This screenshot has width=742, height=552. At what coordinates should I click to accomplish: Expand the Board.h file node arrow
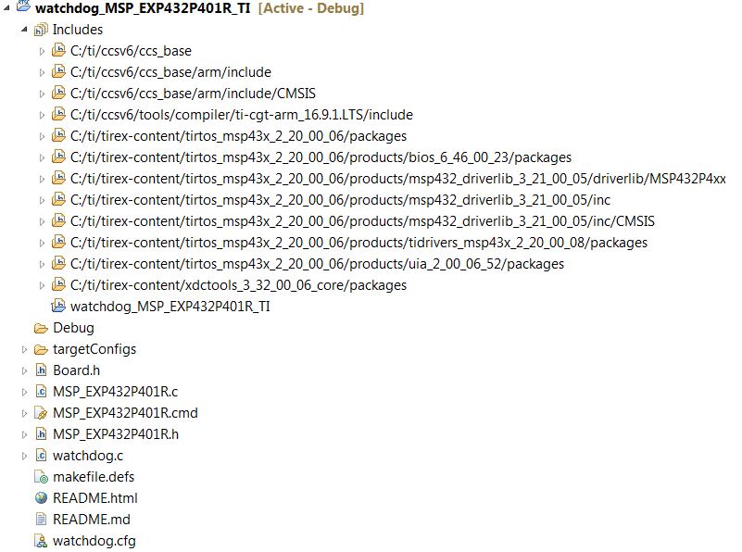click(x=24, y=370)
